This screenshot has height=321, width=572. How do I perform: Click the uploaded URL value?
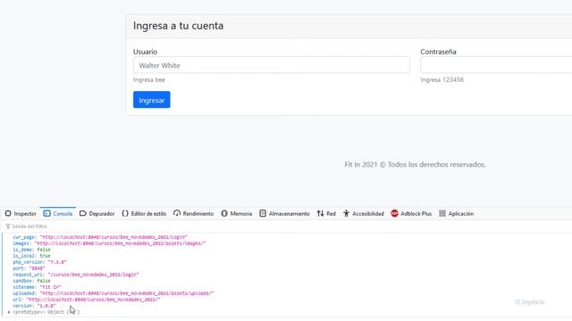(127, 293)
